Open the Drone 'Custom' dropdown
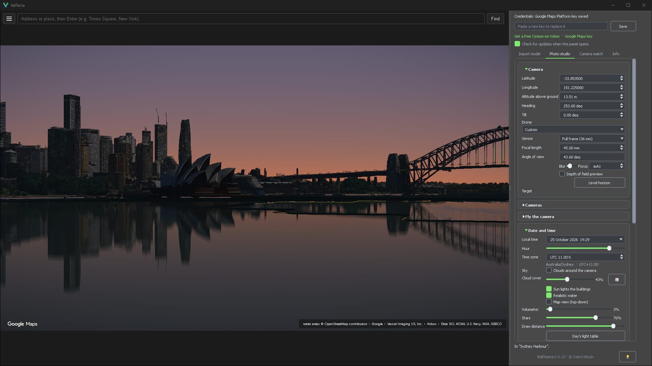The width and height of the screenshot is (652, 366). click(x=573, y=129)
